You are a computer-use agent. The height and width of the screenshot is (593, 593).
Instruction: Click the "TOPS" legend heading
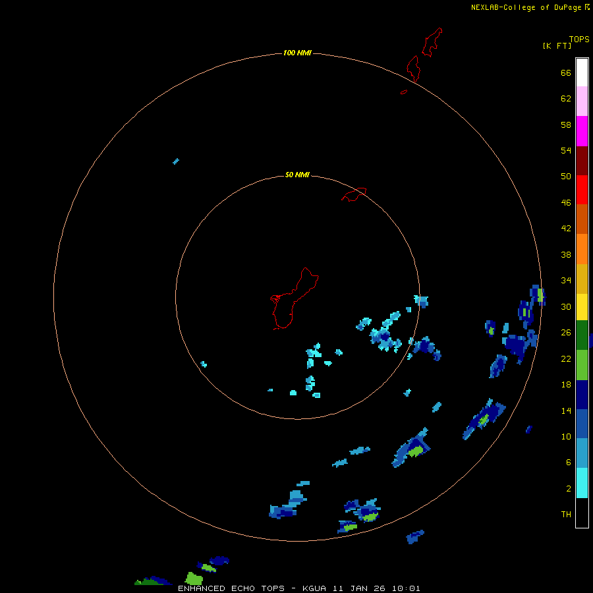(x=579, y=39)
